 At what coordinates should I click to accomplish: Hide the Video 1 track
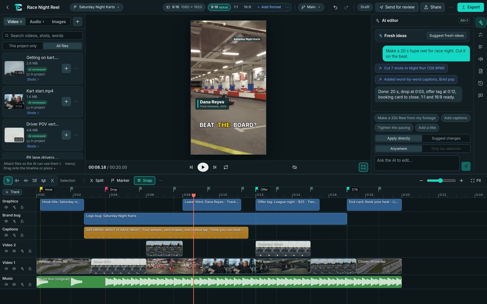point(14,269)
